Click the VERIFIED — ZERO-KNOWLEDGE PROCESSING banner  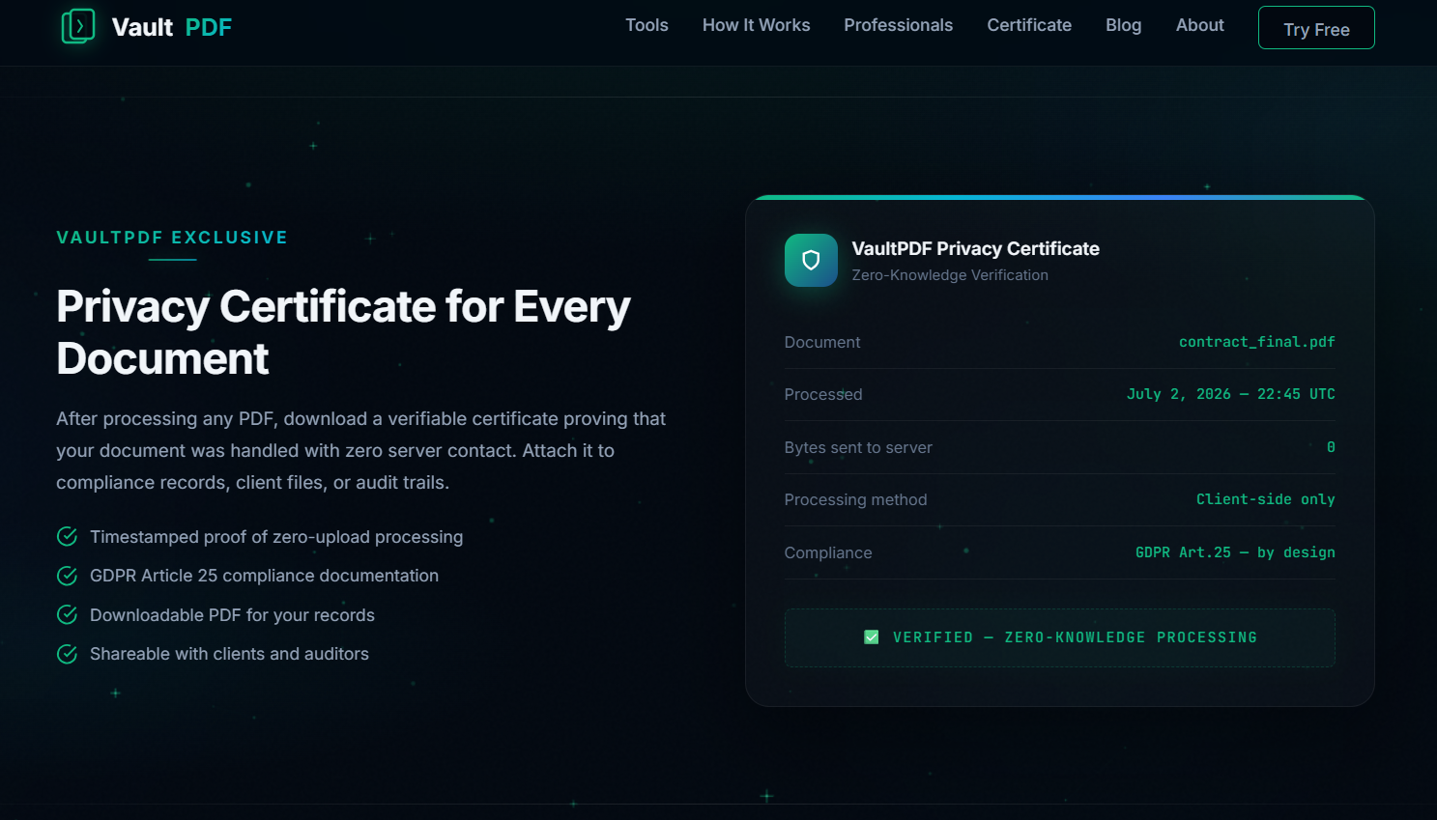(1059, 637)
